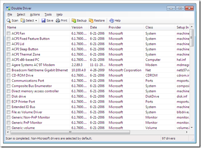Click the Help toolbar icon
This screenshot has width=201, height=148.
[111, 20]
